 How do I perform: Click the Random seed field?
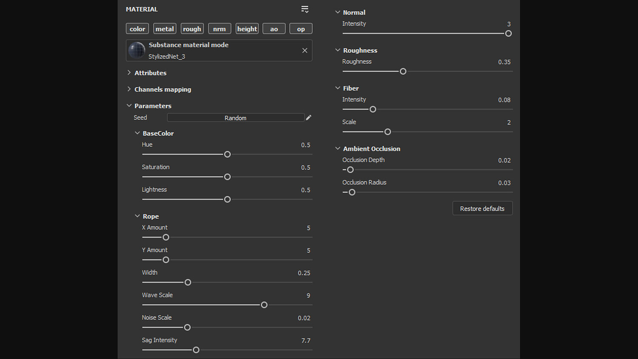[236, 118]
